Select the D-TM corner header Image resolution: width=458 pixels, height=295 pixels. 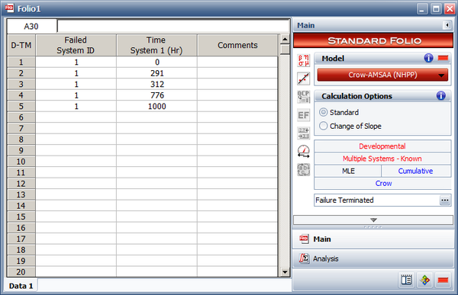click(x=21, y=45)
